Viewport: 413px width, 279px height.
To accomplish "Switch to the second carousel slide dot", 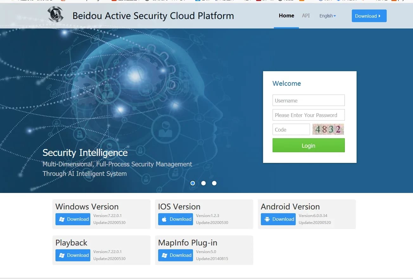I will pyautogui.click(x=203, y=183).
